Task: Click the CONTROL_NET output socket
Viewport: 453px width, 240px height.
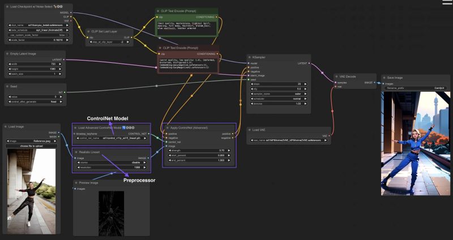Action: 149,134
